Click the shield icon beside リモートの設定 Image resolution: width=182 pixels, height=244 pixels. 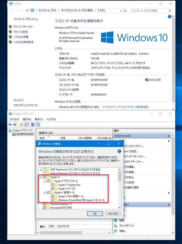pos(10,32)
